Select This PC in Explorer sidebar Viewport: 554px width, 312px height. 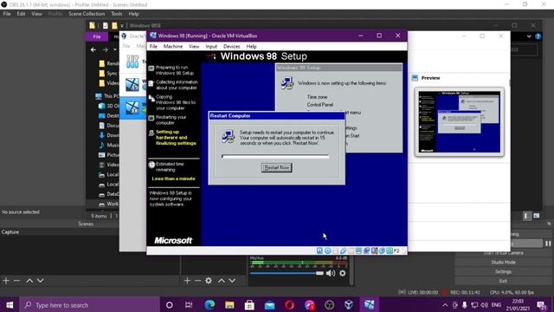point(107,96)
